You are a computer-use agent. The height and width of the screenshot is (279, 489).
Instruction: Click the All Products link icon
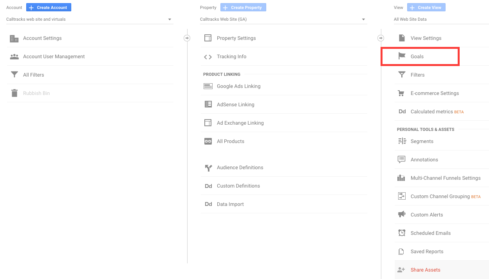208,141
